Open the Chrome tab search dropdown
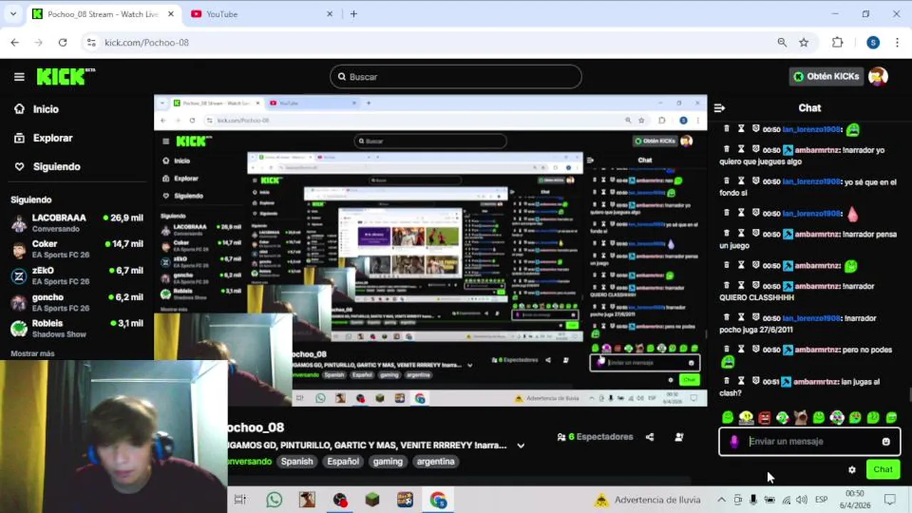 (x=13, y=14)
